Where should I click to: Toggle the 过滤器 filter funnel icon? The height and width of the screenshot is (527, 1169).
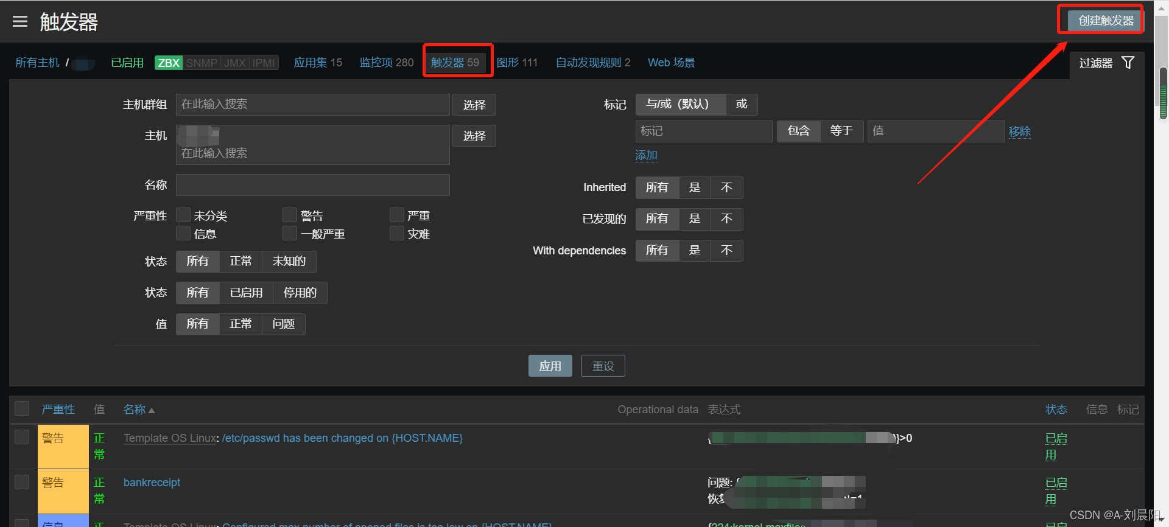coord(1128,63)
